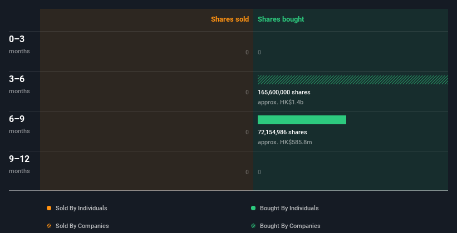Click the green Bought By Individuals legend dot
Screen dimensions: 457x233
[x=253, y=208]
